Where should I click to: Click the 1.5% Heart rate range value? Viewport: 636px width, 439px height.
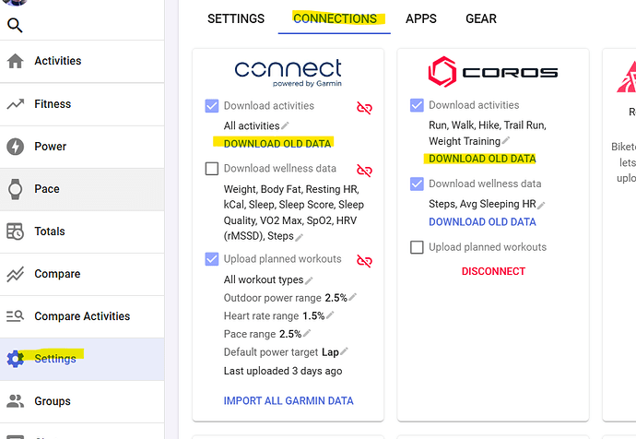click(x=313, y=316)
